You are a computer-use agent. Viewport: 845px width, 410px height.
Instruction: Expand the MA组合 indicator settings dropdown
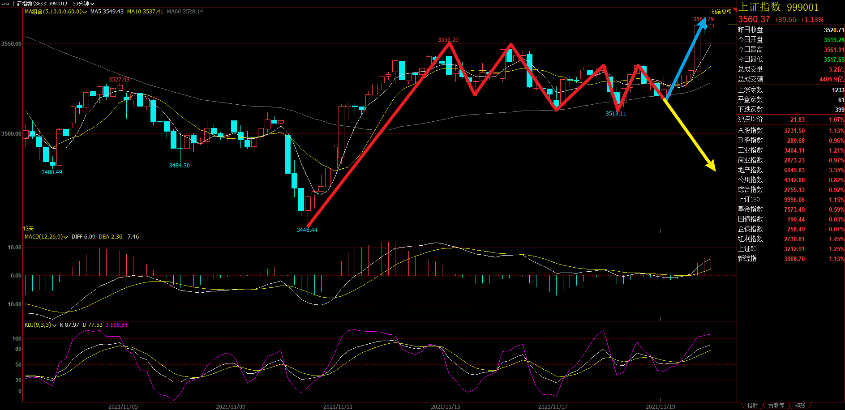84,12
